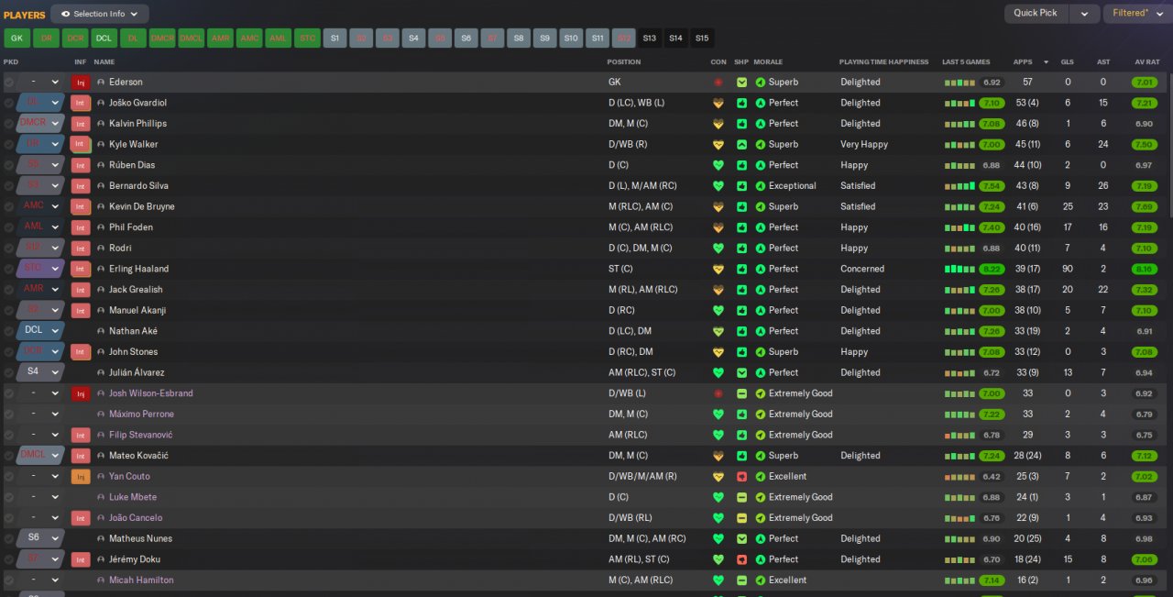Toggle the picked check circle for Kalvin Phillips
Viewport: 1173px width, 597px height.
coord(9,124)
